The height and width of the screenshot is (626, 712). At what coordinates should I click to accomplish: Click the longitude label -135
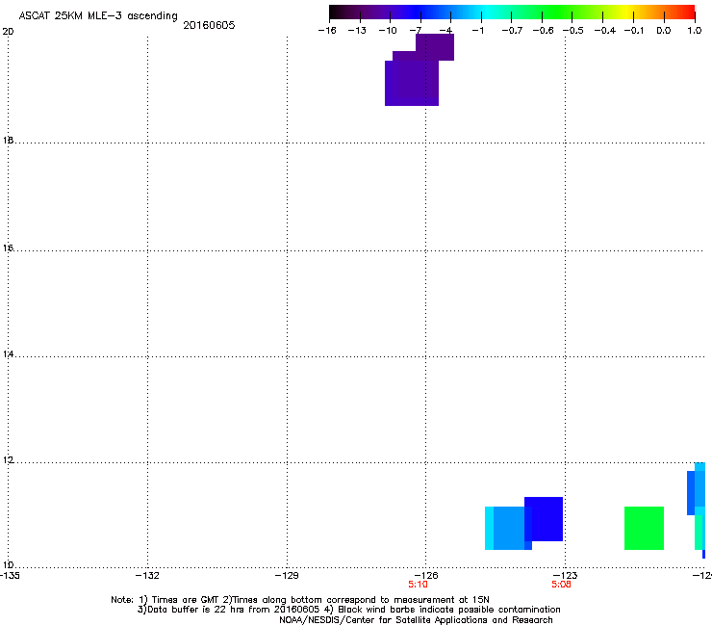(x=10, y=575)
